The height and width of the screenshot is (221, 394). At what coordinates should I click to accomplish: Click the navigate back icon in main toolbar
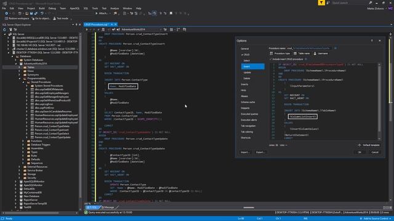point(6,14)
